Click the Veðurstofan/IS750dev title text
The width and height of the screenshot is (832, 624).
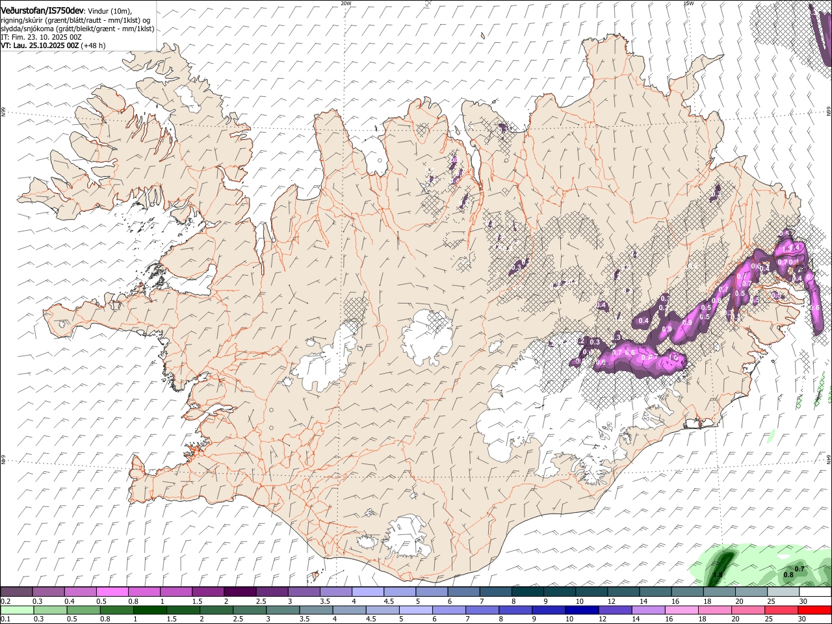click(x=42, y=10)
